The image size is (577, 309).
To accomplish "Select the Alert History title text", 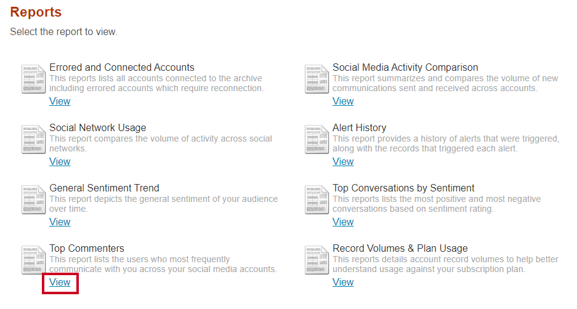I will pos(360,127).
